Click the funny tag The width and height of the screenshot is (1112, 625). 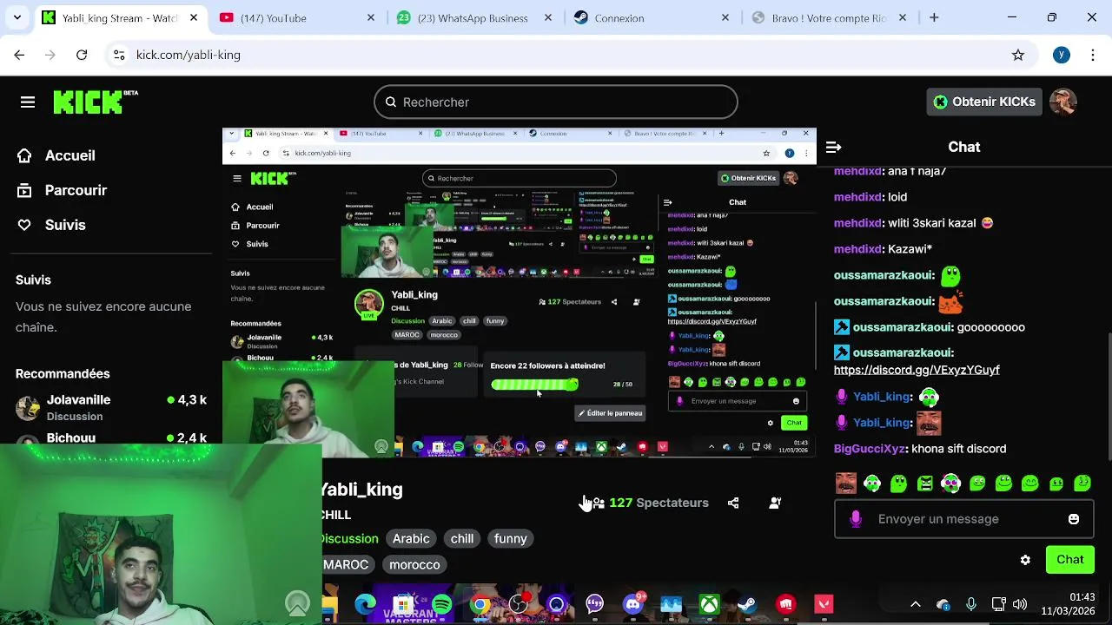click(x=511, y=538)
